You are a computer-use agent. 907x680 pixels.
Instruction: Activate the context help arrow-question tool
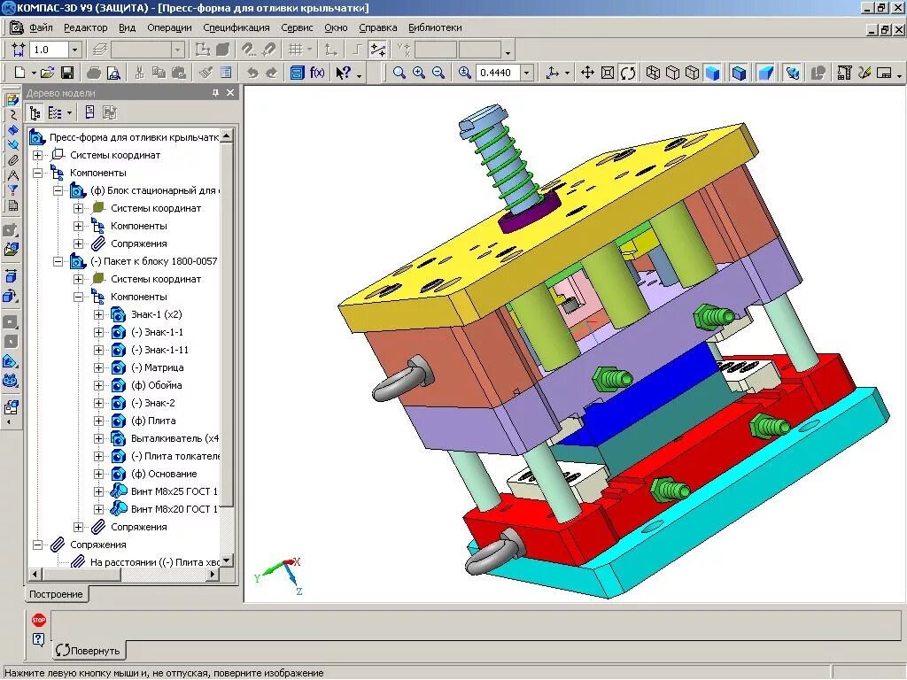(344, 73)
